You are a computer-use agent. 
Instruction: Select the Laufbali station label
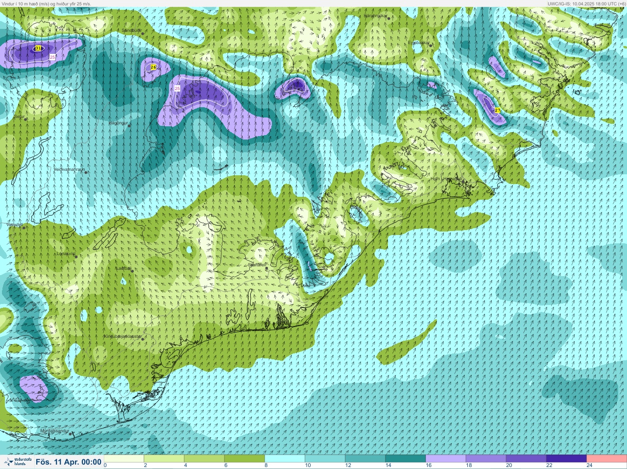point(123,268)
